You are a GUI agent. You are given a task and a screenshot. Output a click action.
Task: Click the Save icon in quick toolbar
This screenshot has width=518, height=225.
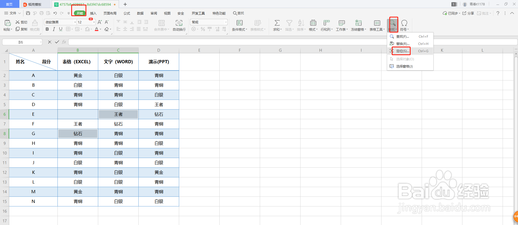point(28,13)
